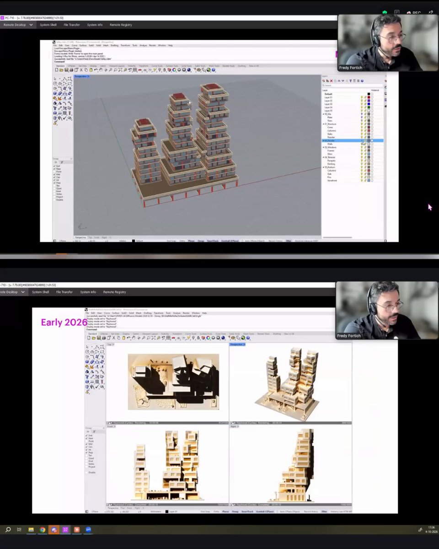This screenshot has width=439, height=549.
Task: Toggle Mid osnap checkbox in Early 2026 Rhino window
Action: point(86,444)
